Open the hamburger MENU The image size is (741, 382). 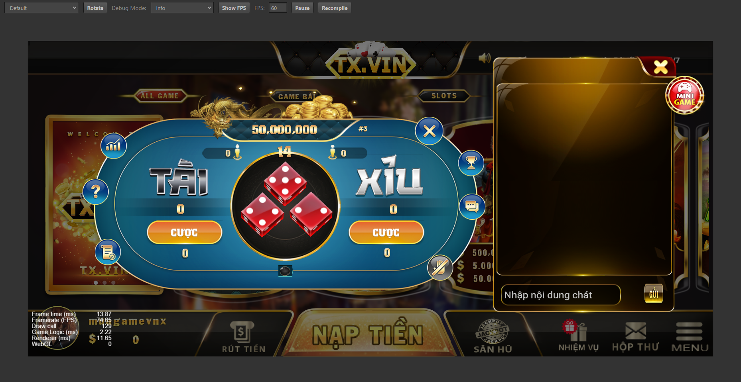tap(690, 337)
